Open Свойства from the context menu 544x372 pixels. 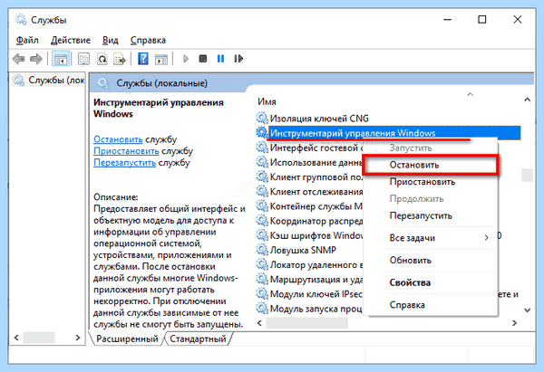[430, 282]
